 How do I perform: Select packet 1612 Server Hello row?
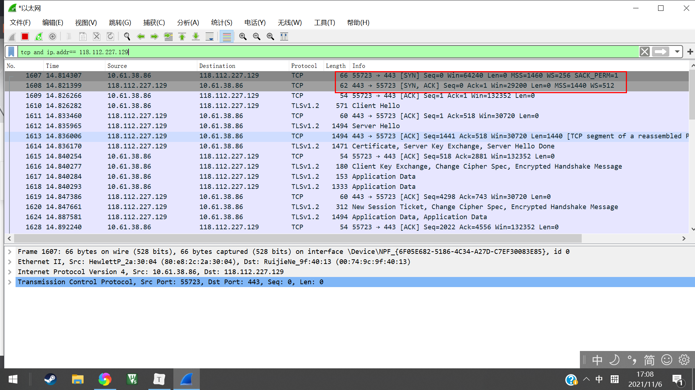pyautogui.click(x=347, y=126)
